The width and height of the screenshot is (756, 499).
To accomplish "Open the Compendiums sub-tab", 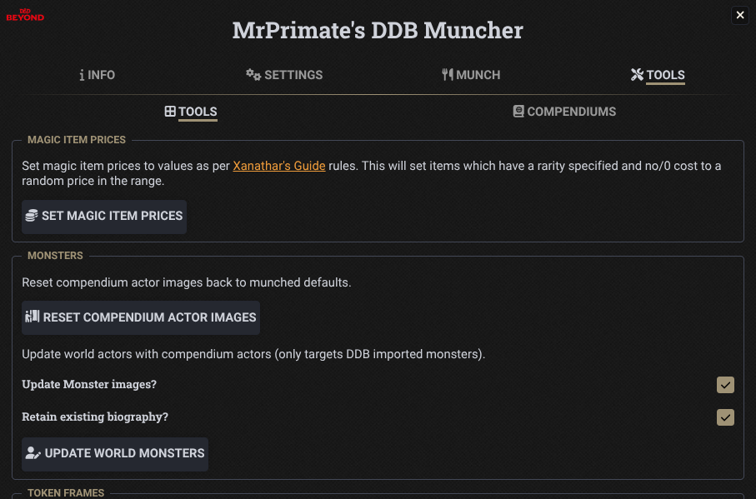I will tap(564, 112).
